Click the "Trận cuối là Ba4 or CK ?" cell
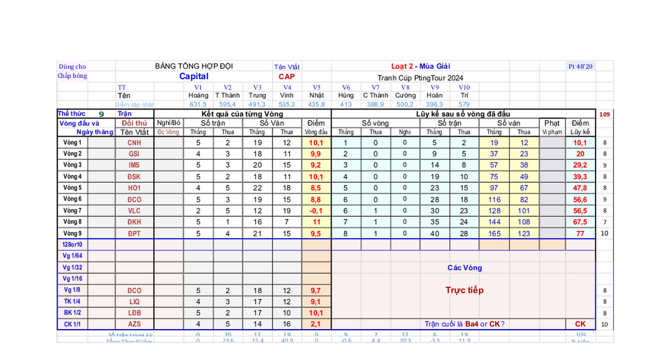The height and width of the screenshot is (352, 670). point(465,324)
